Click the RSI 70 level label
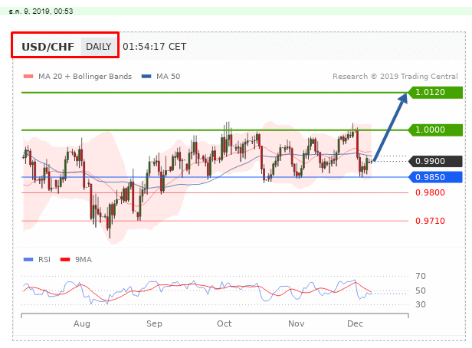472x348 pixels. coord(421,276)
